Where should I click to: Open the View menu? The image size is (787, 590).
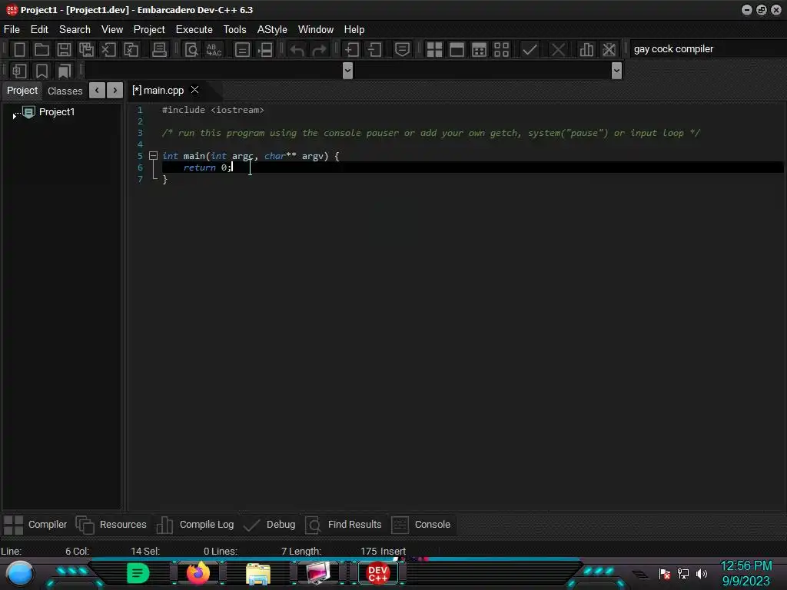click(112, 30)
